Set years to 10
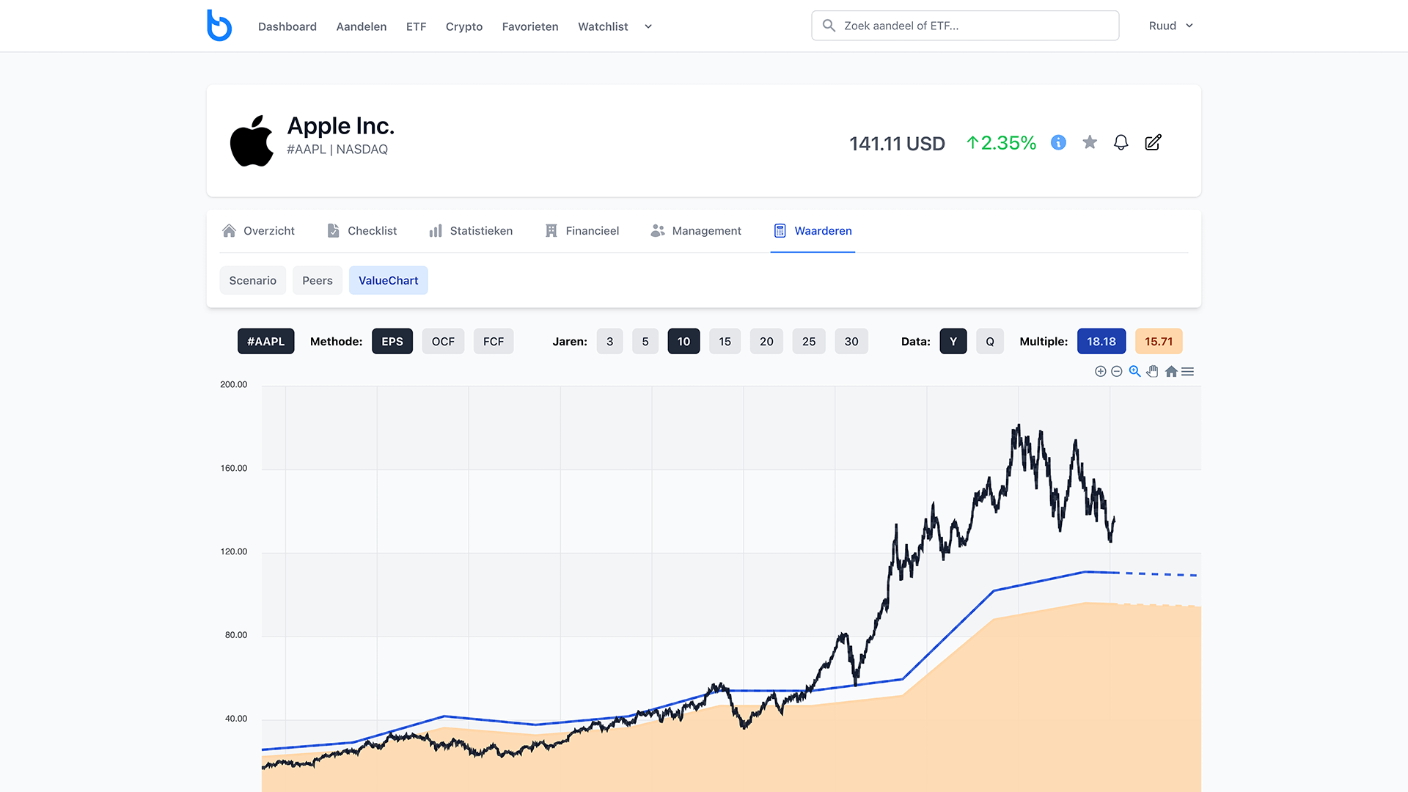Screen dimensions: 1408x792 [683, 341]
